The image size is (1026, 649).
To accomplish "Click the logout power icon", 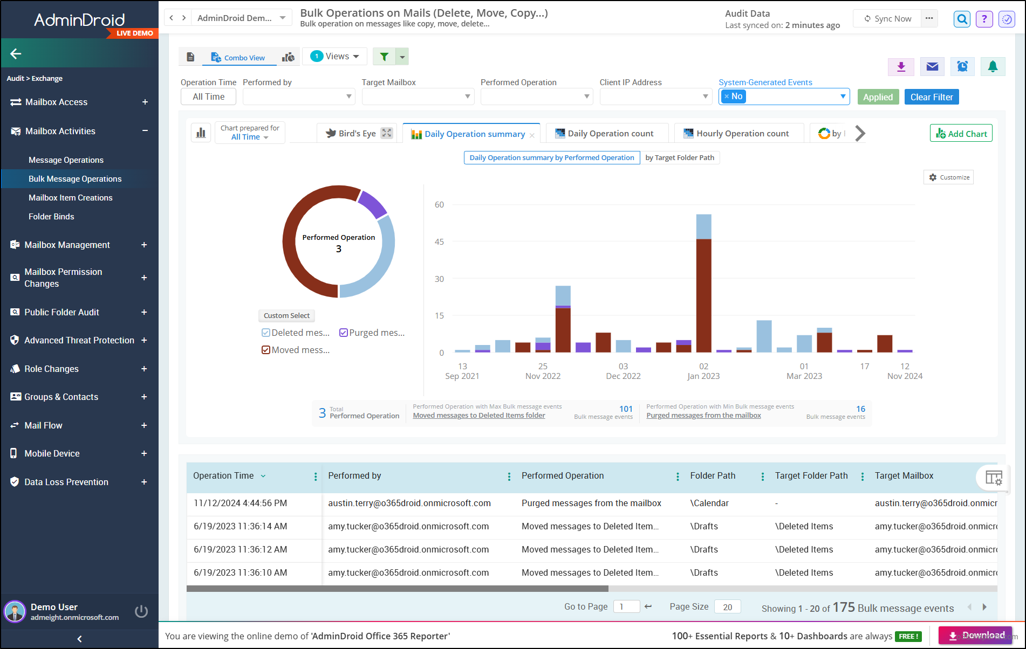I will click(x=141, y=611).
